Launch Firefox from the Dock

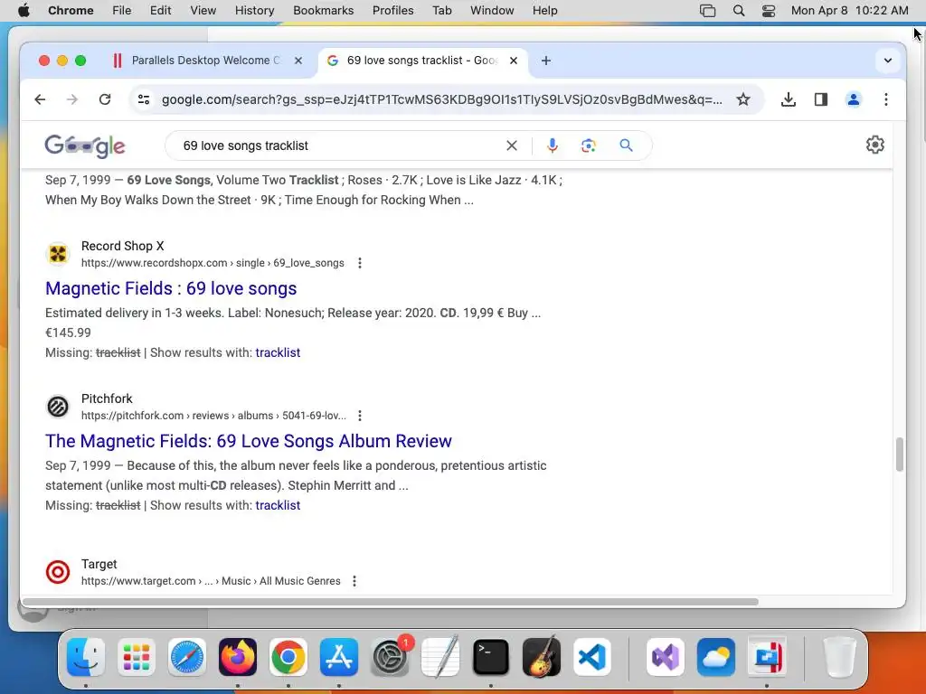(x=238, y=657)
